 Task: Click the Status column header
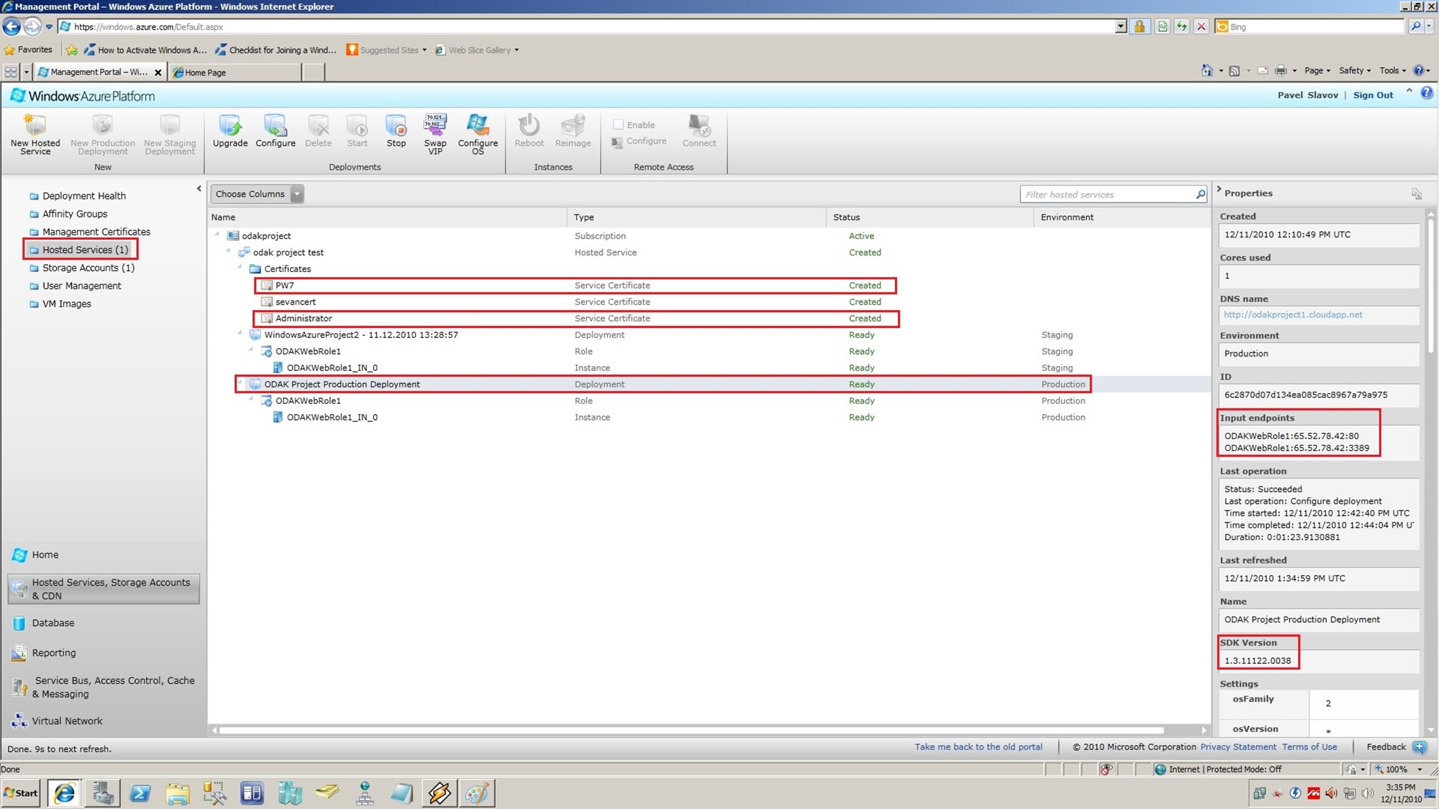tap(929, 217)
